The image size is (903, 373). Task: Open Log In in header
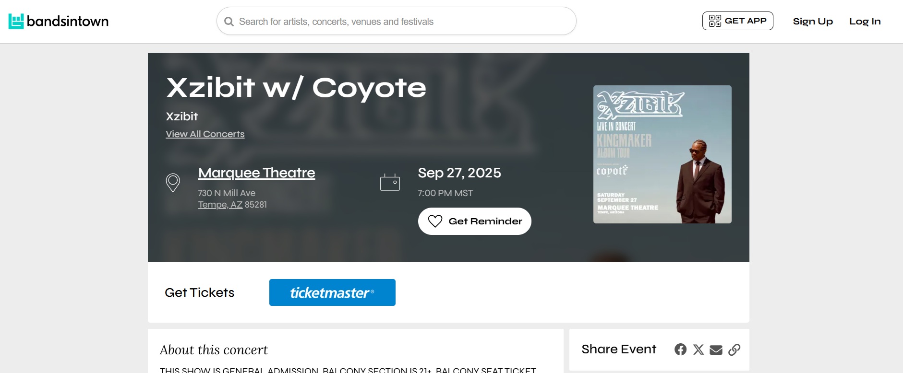click(x=865, y=22)
